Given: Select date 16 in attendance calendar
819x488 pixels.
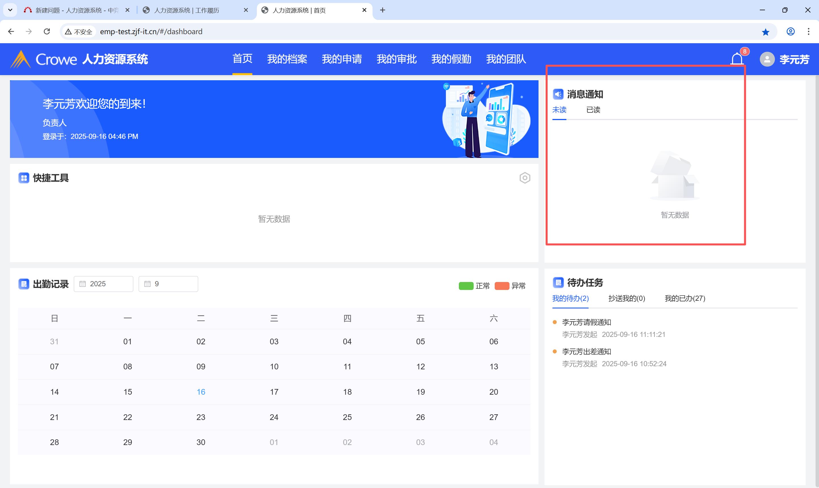Looking at the screenshot, I should coord(201,392).
